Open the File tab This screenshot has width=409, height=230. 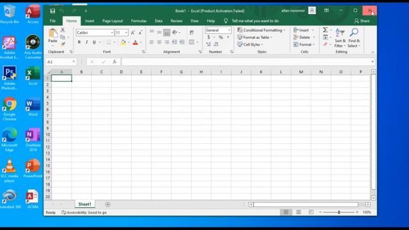[52, 21]
